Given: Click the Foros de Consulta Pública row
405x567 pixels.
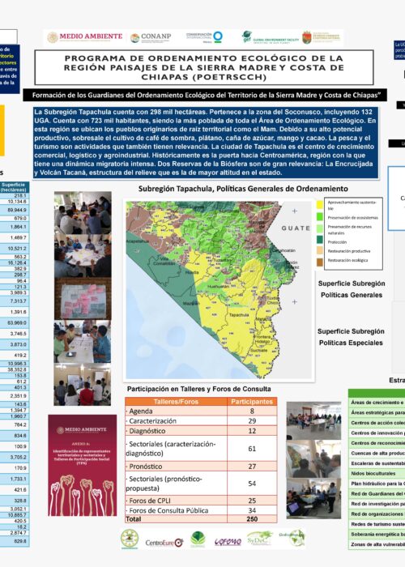Looking at the screenshot, I should (x=201, y=510).
